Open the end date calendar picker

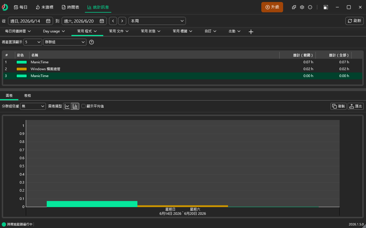102,21
